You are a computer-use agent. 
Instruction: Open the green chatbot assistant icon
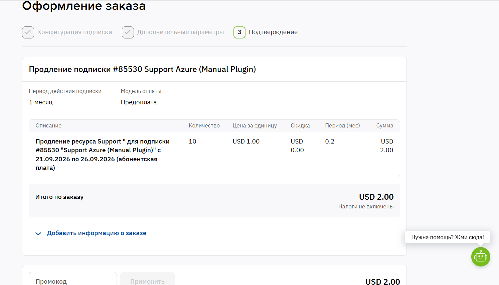(481, 257)
